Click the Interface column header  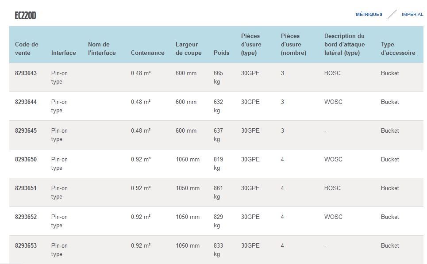click(x=63, y=53)
